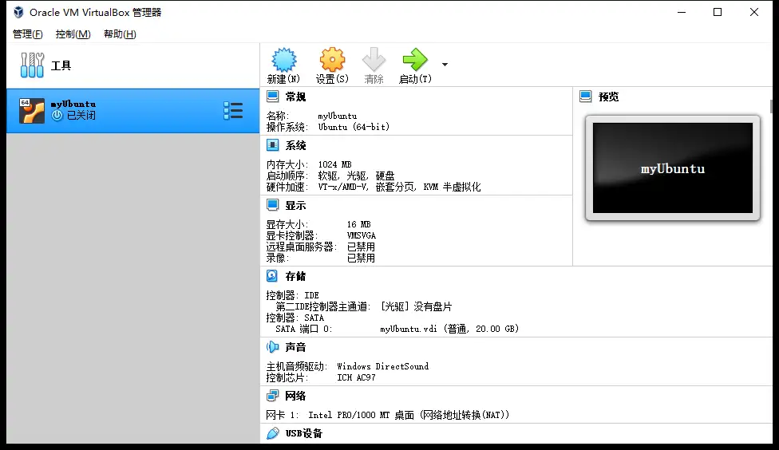Click the USB设备 section icon
779x450 pixels.
[273, 433]
